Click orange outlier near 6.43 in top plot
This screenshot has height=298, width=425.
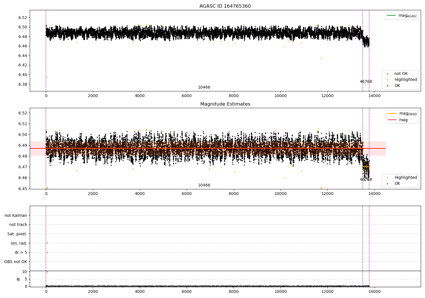tap(321, 59)
